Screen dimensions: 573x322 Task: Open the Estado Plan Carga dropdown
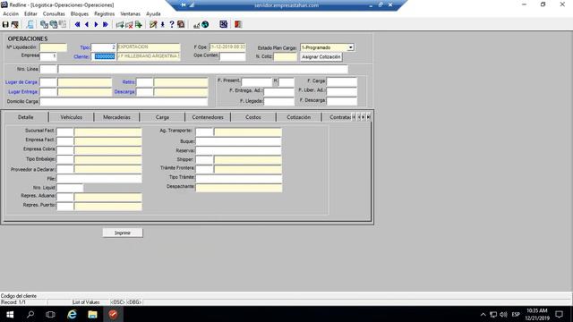point(351,47)
